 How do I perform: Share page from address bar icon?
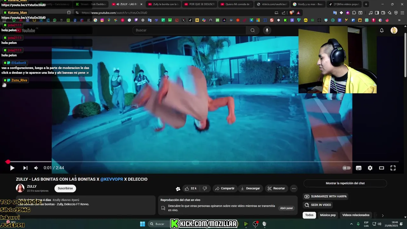tap(284, 13)
